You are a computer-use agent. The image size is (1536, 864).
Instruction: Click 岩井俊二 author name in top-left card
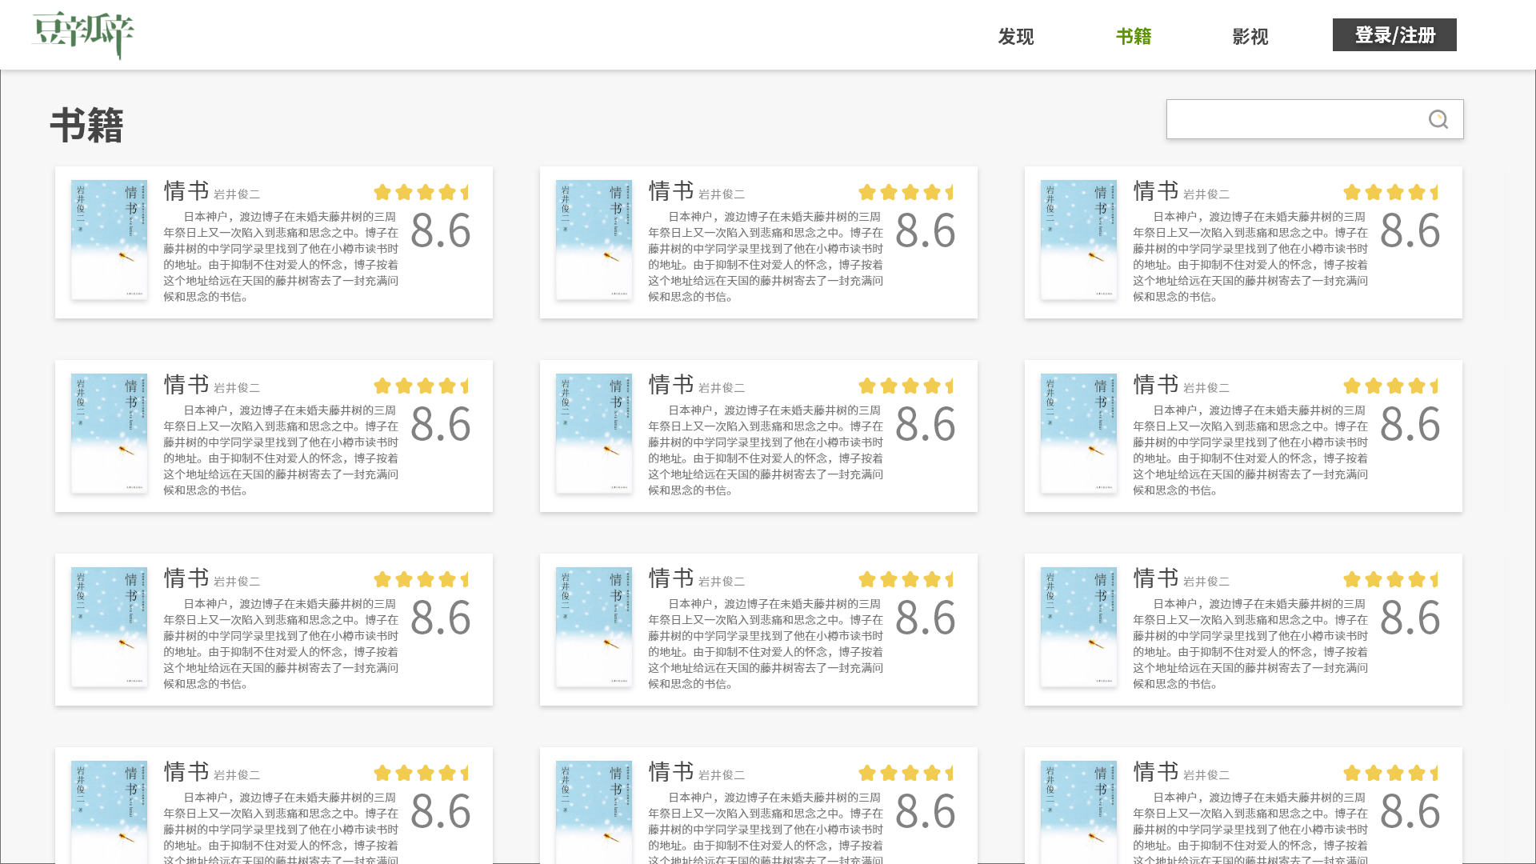point(237,194)
